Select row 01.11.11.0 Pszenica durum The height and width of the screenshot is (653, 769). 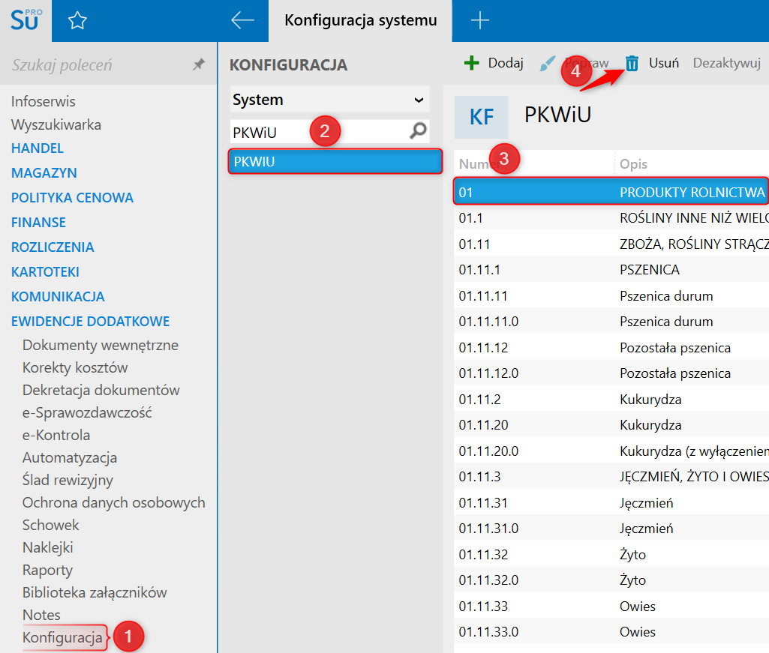coord(611,321)
